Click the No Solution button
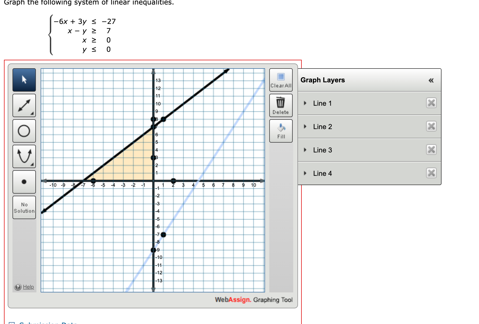 pos(24,207)
